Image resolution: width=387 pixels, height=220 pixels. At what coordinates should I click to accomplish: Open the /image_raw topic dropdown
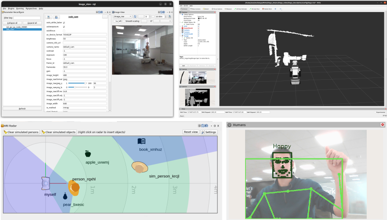(x=123, y=16)
